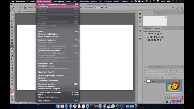Open the Histogram panel flyout menu
The width and height of the screenshot is (194, 109).
(x=183, y=13)
